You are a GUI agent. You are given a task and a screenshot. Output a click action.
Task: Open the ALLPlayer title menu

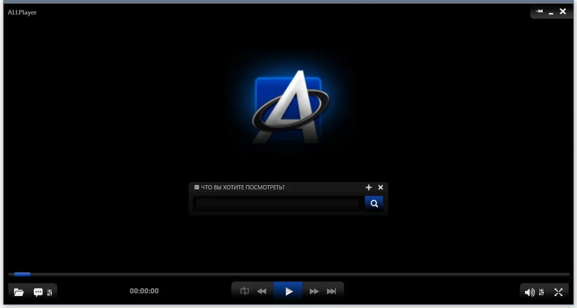pyautogui.click(x=22, y=12)
